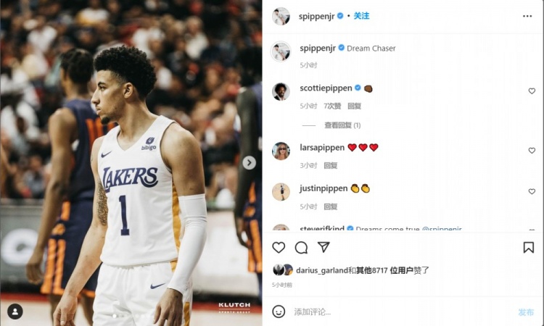This screenshot has width=544, height=326.
Task: Like justinpippen's comment
Action: point(532,191)
